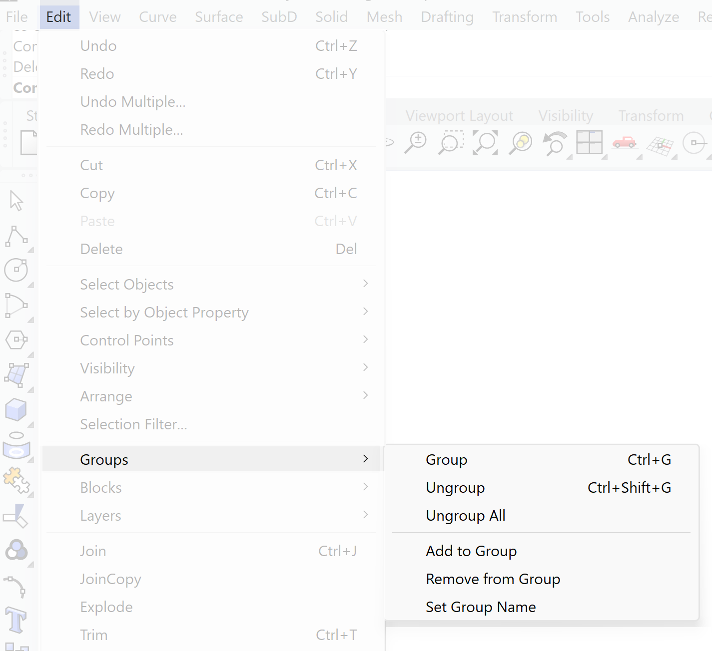Select the Polyline tool in the left sidebar
Image resolution: width=712 pixels, height=651 pixels.
[16, 236]
